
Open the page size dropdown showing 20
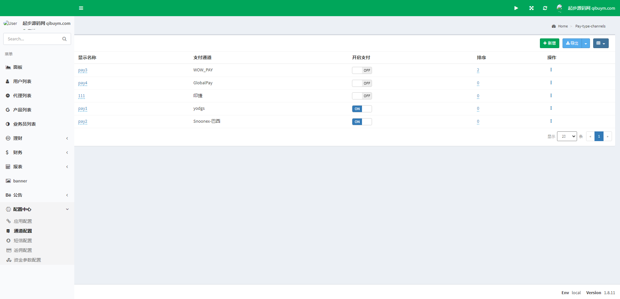pyautogui.click(x=567, y=136)
